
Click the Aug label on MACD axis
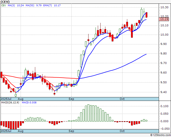pyautogui.click(x=21, y=131)
